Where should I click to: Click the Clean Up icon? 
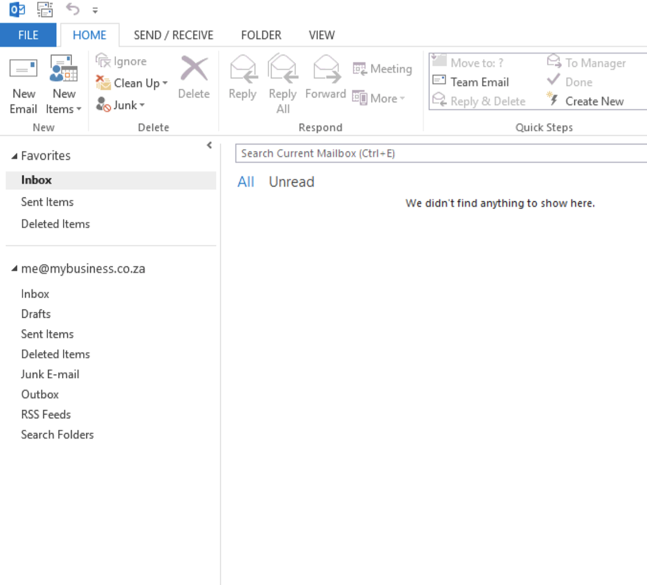point(104,83)
